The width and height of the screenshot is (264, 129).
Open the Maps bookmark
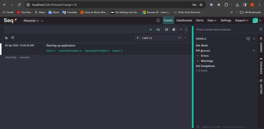pyautogui.click(x=40, y=12)
